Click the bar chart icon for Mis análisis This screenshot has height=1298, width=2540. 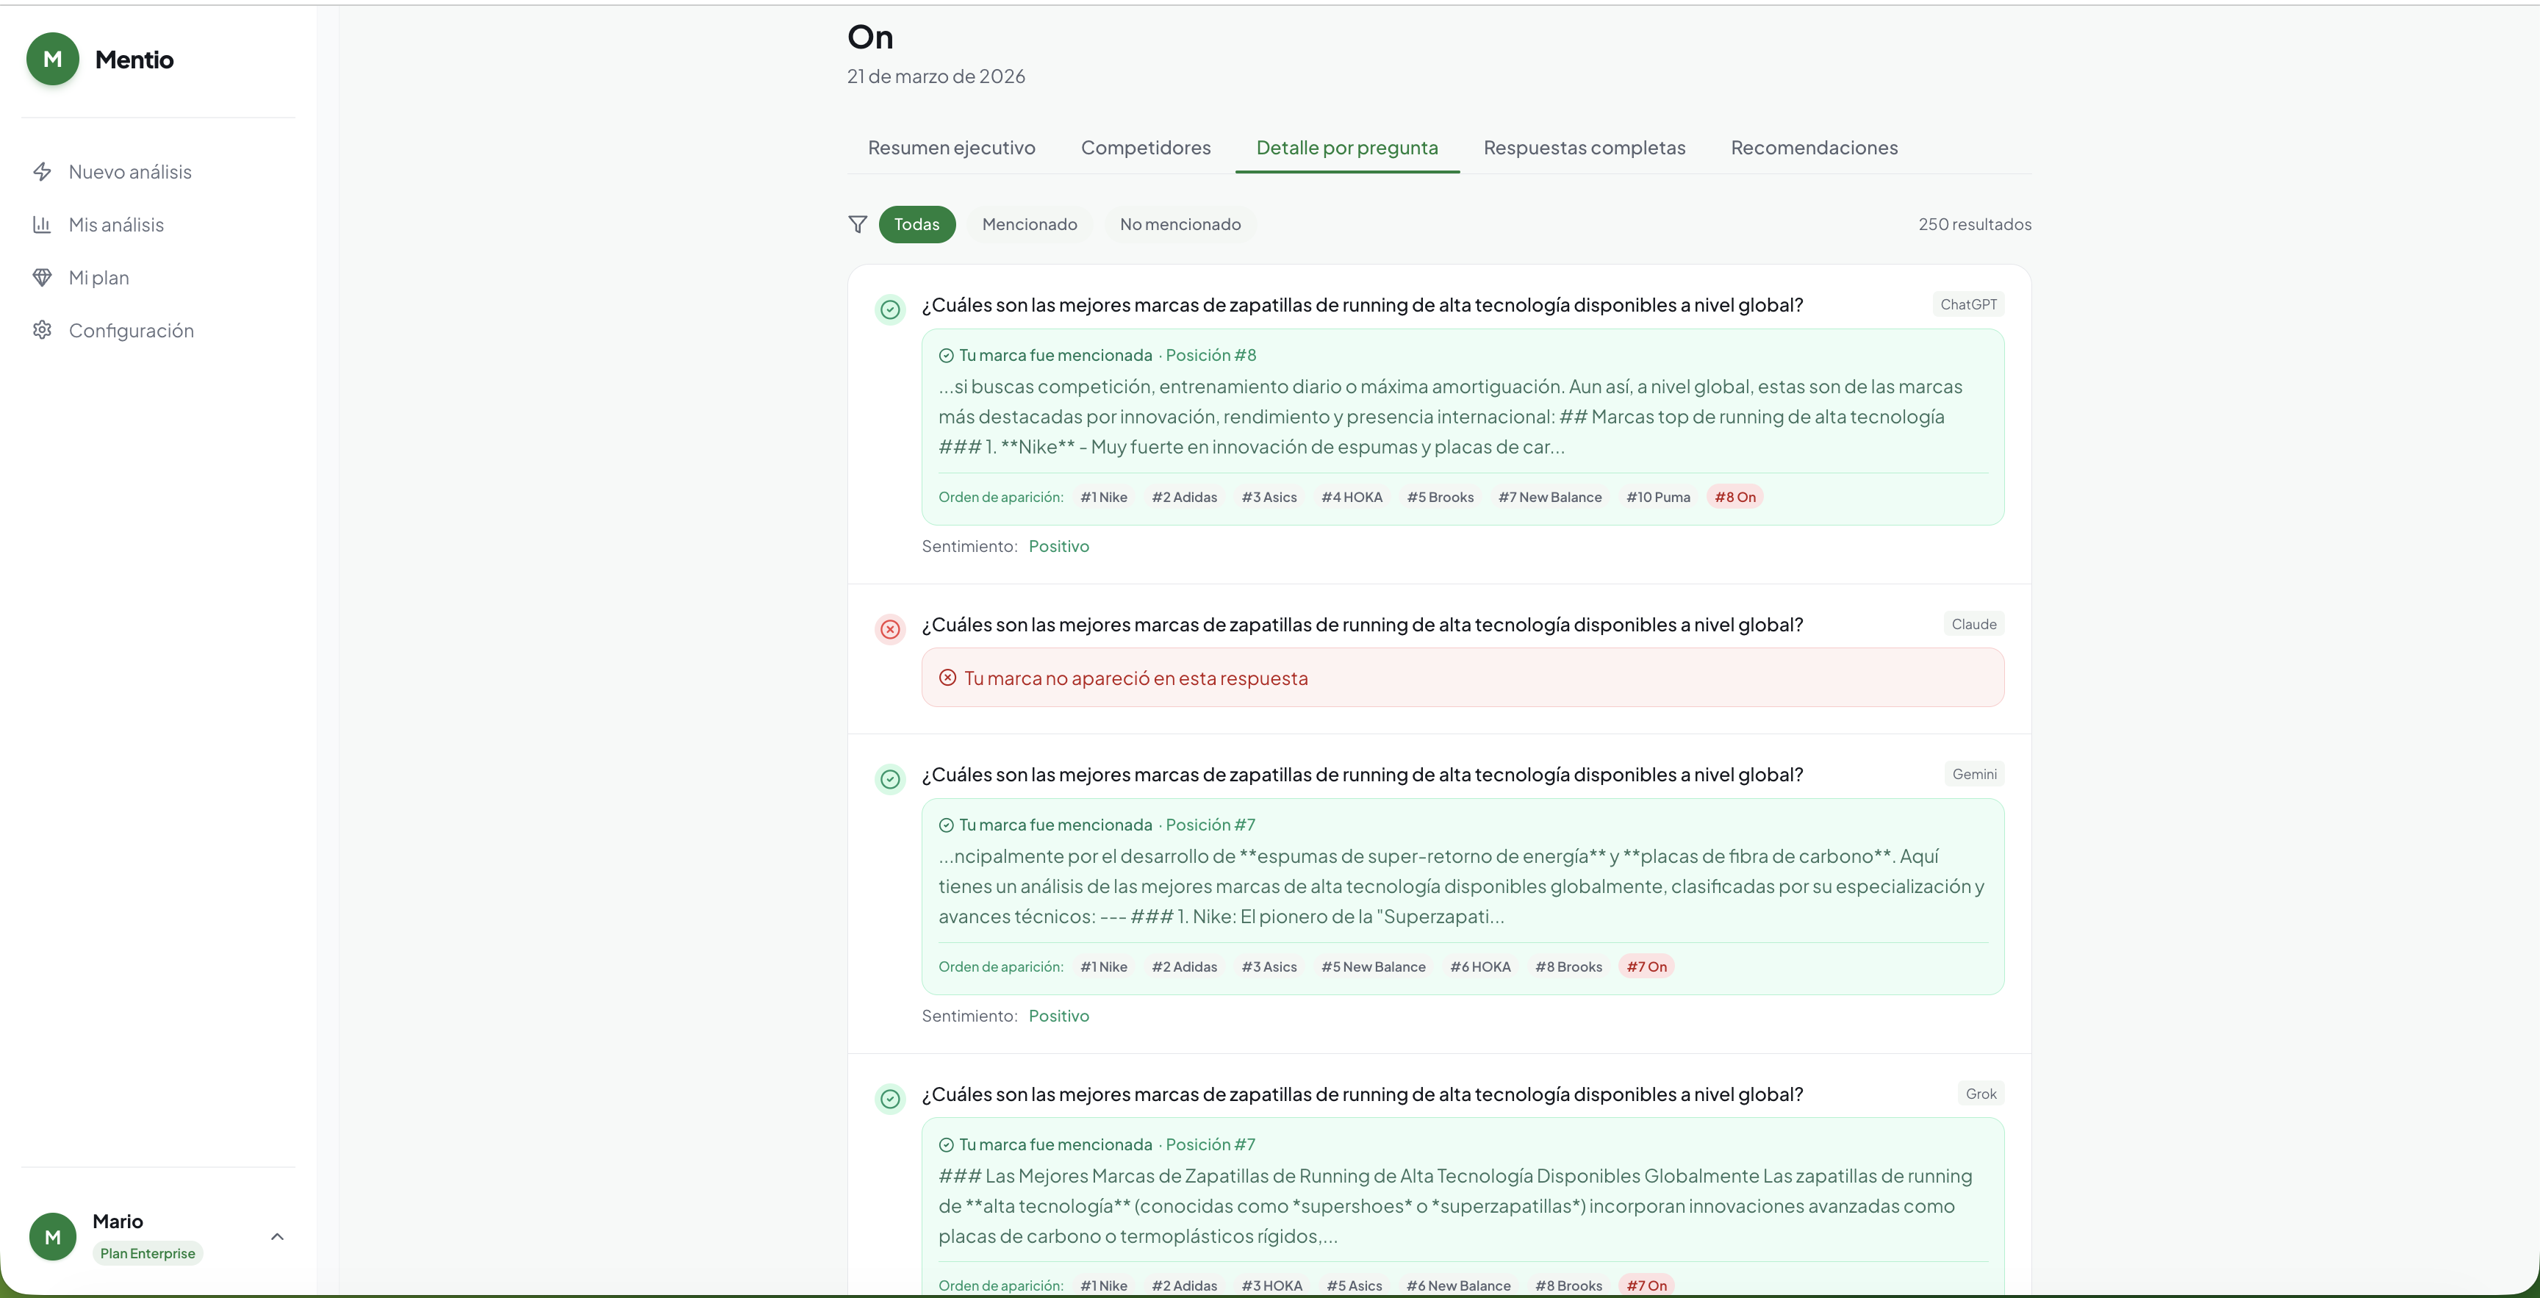43,225
